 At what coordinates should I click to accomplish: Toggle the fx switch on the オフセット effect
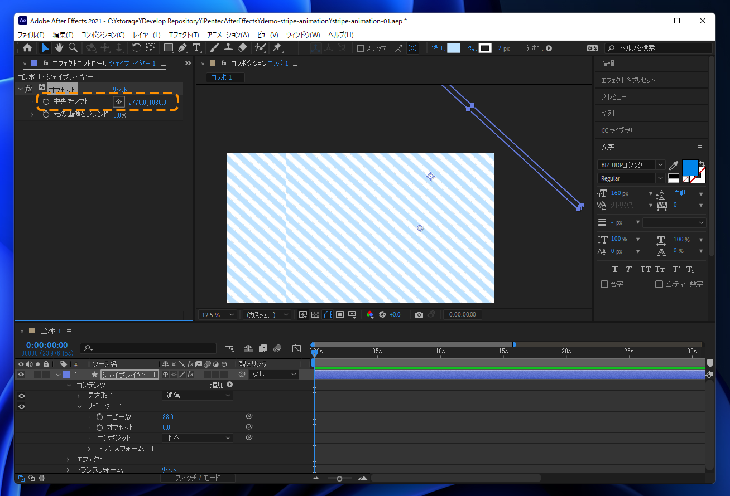(29, 89)
